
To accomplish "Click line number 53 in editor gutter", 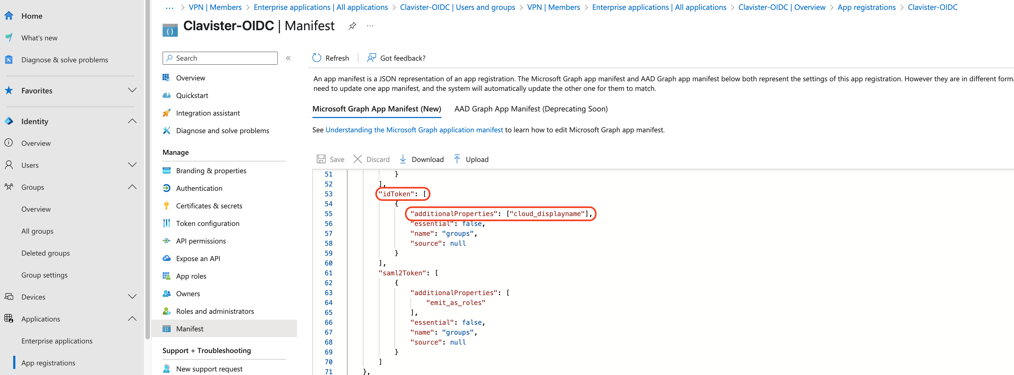I will click(328, 194).
